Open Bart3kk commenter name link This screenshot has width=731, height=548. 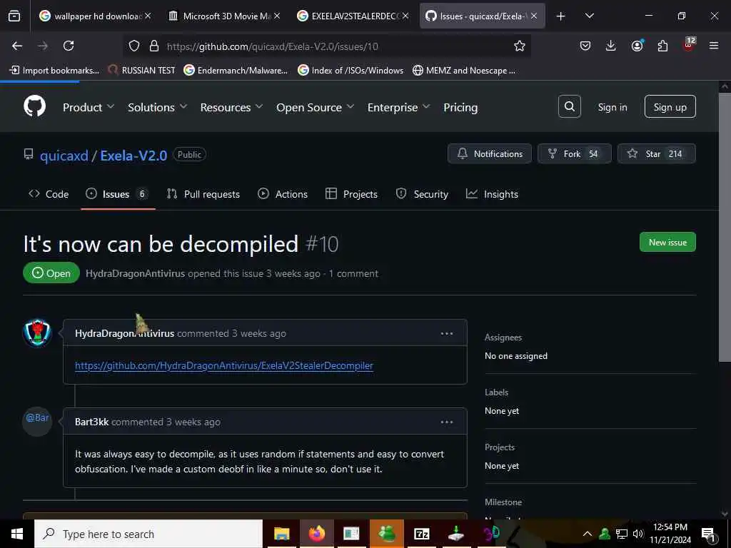[x=92, y=422]
